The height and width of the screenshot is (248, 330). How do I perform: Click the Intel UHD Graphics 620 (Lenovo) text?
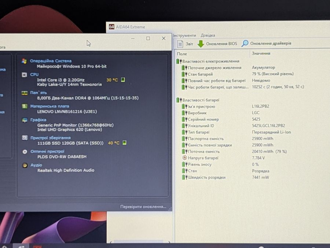coord(70,130)
